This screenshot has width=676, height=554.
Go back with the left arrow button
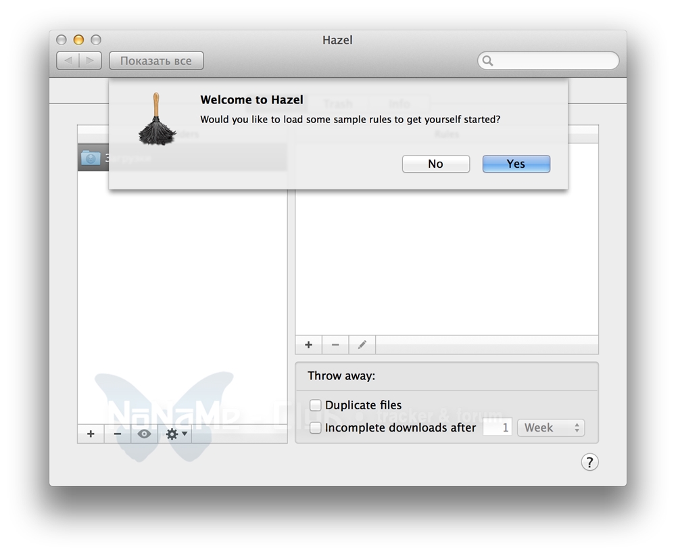(68, 61)
